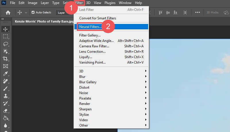Select the Frame tool
Screen dimensions: 230x132
(x=5, y=66)
